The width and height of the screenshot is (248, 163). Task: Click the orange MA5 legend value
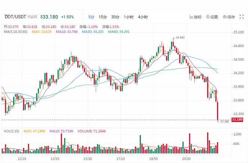42,32
